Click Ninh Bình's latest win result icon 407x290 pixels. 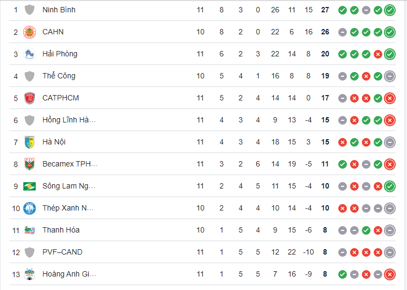click(x=390, y=10)
